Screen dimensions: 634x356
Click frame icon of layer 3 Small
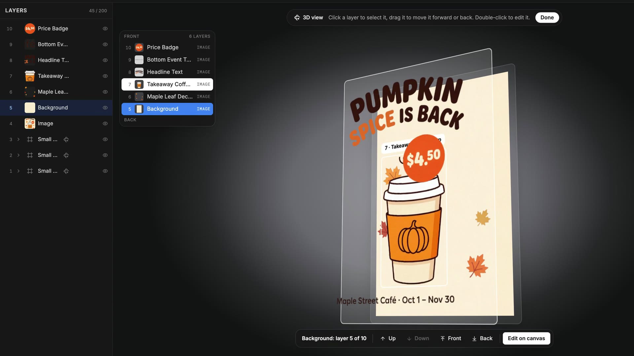pyautogui.click(x=30, y=139)
